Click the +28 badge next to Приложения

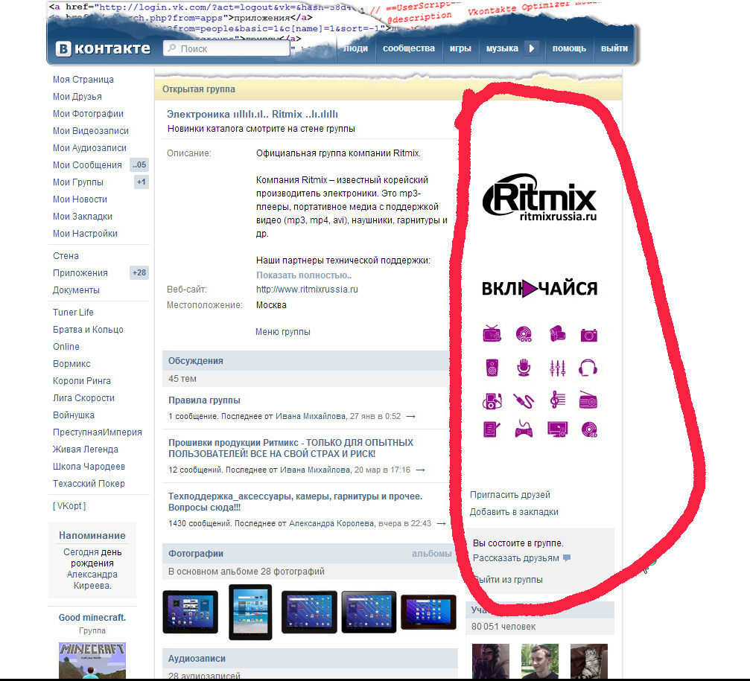click(139, 273)
